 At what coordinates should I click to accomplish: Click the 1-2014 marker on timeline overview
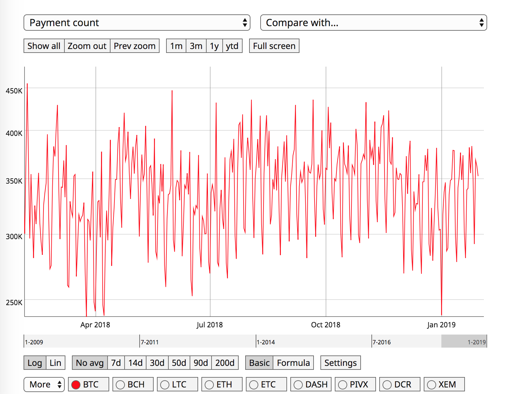(266, 342)
